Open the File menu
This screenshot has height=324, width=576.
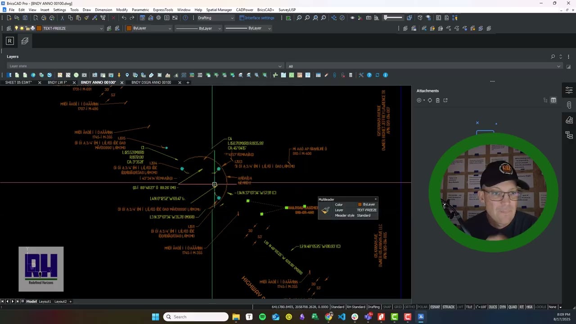(x=12, y=10)
